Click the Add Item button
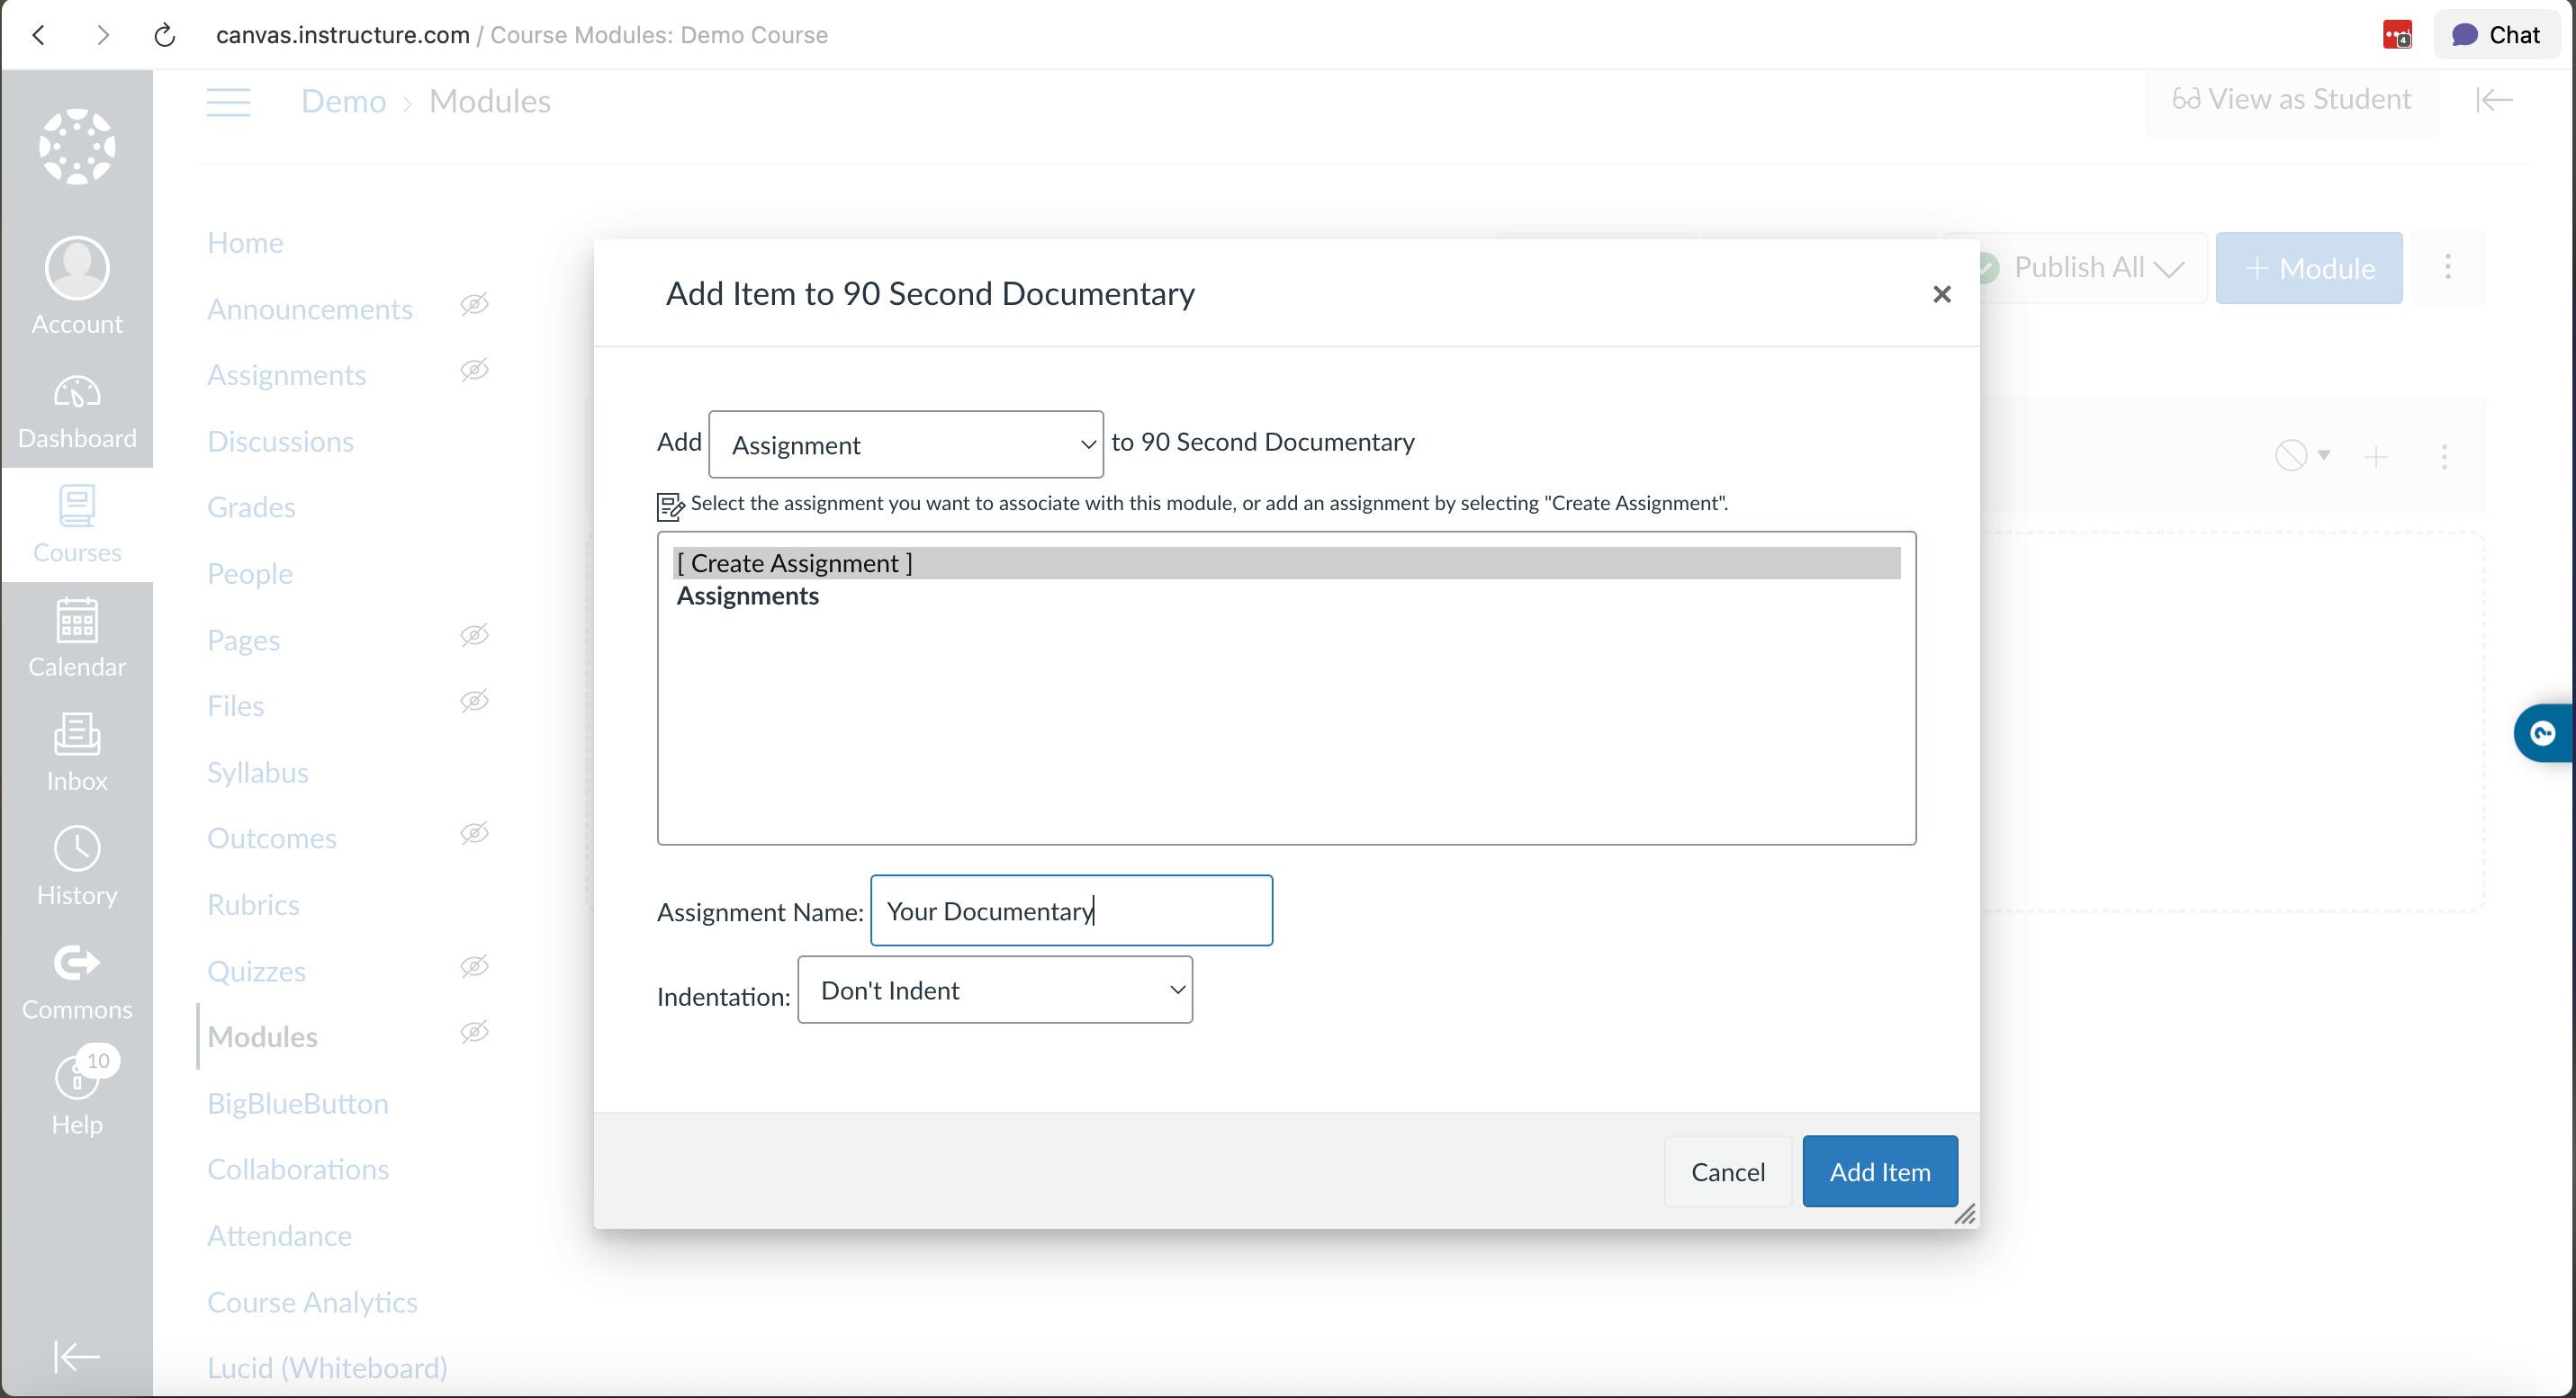The height and width of the screenshot is (1398, 2576). (x=1879, y=1171)
